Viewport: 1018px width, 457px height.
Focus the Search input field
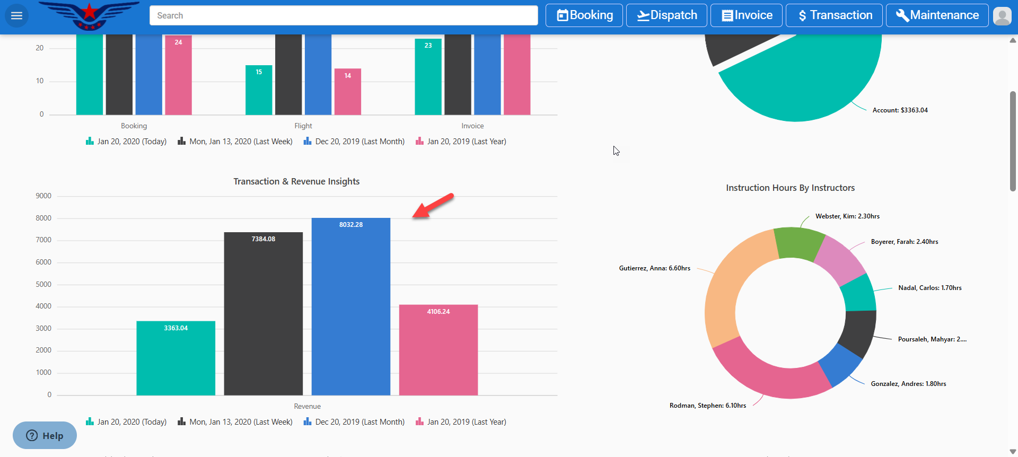(x=344, y=15)
